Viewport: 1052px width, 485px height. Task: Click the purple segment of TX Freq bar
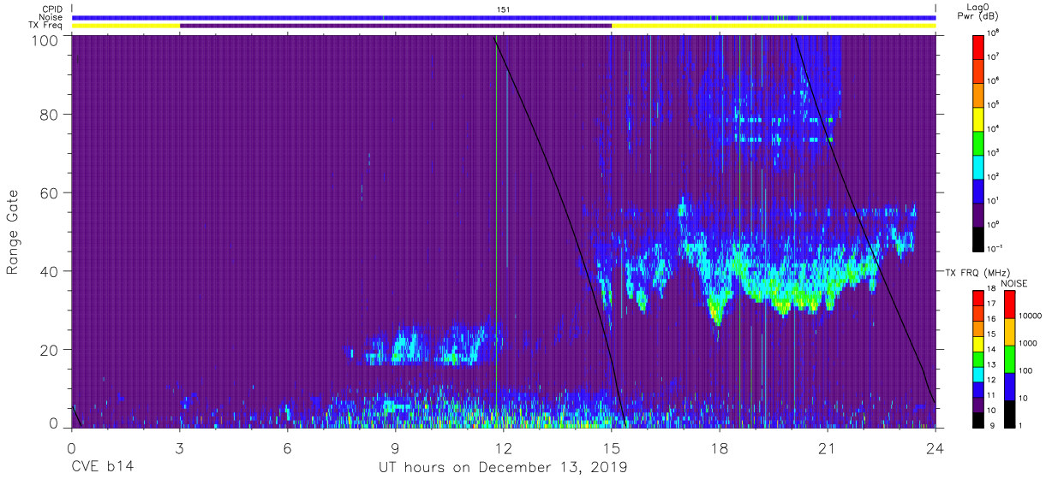tap(396, 26)
